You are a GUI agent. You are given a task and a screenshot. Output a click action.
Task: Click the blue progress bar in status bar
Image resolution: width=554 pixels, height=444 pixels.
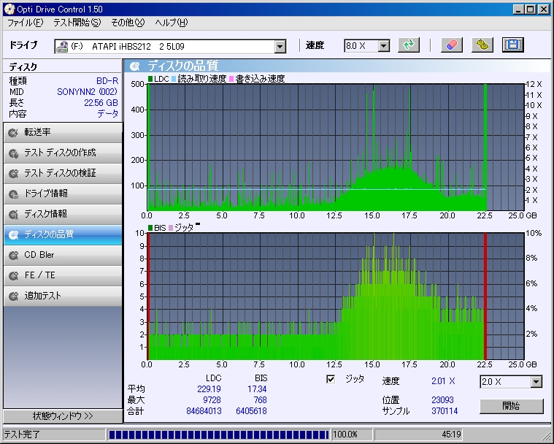pyautogui.click(x=218, y=435)
